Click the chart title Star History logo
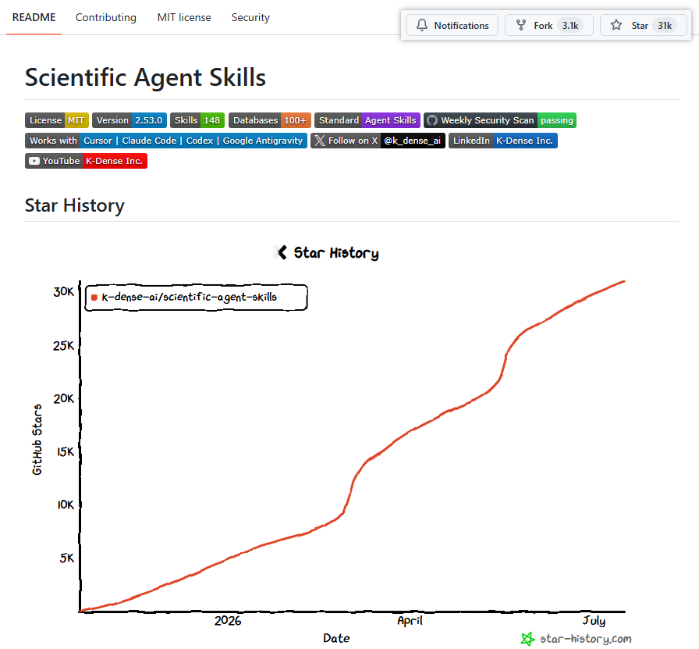Image resolution: width=699 pixels, height=649 pixels. [x=282, y=252]
